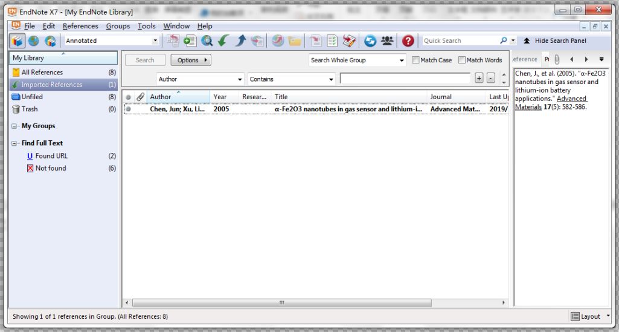619x332 pixels.
Task: Switch to Online Search Mode globe
Action: pyautogui.click(x=34, y=41)
